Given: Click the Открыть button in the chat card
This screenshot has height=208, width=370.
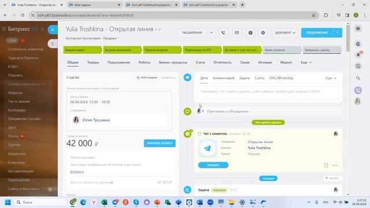Looking at the screenshot, I should click(x=213, y=165).
